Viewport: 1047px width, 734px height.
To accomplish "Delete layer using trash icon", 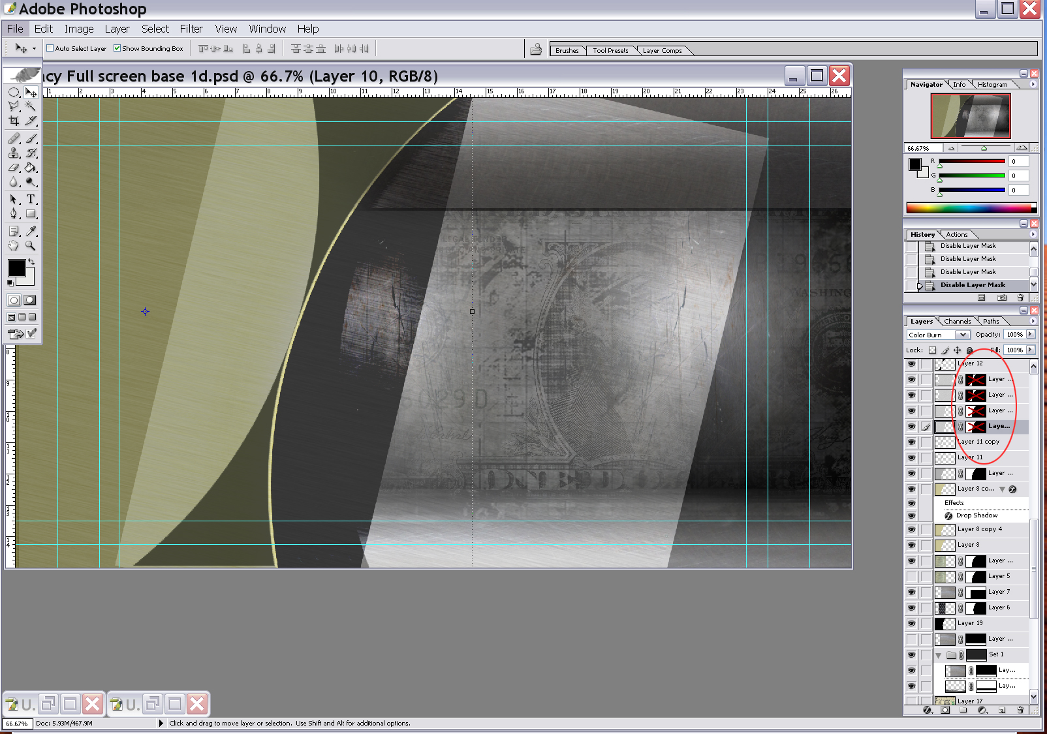I will coord(1020,710).
